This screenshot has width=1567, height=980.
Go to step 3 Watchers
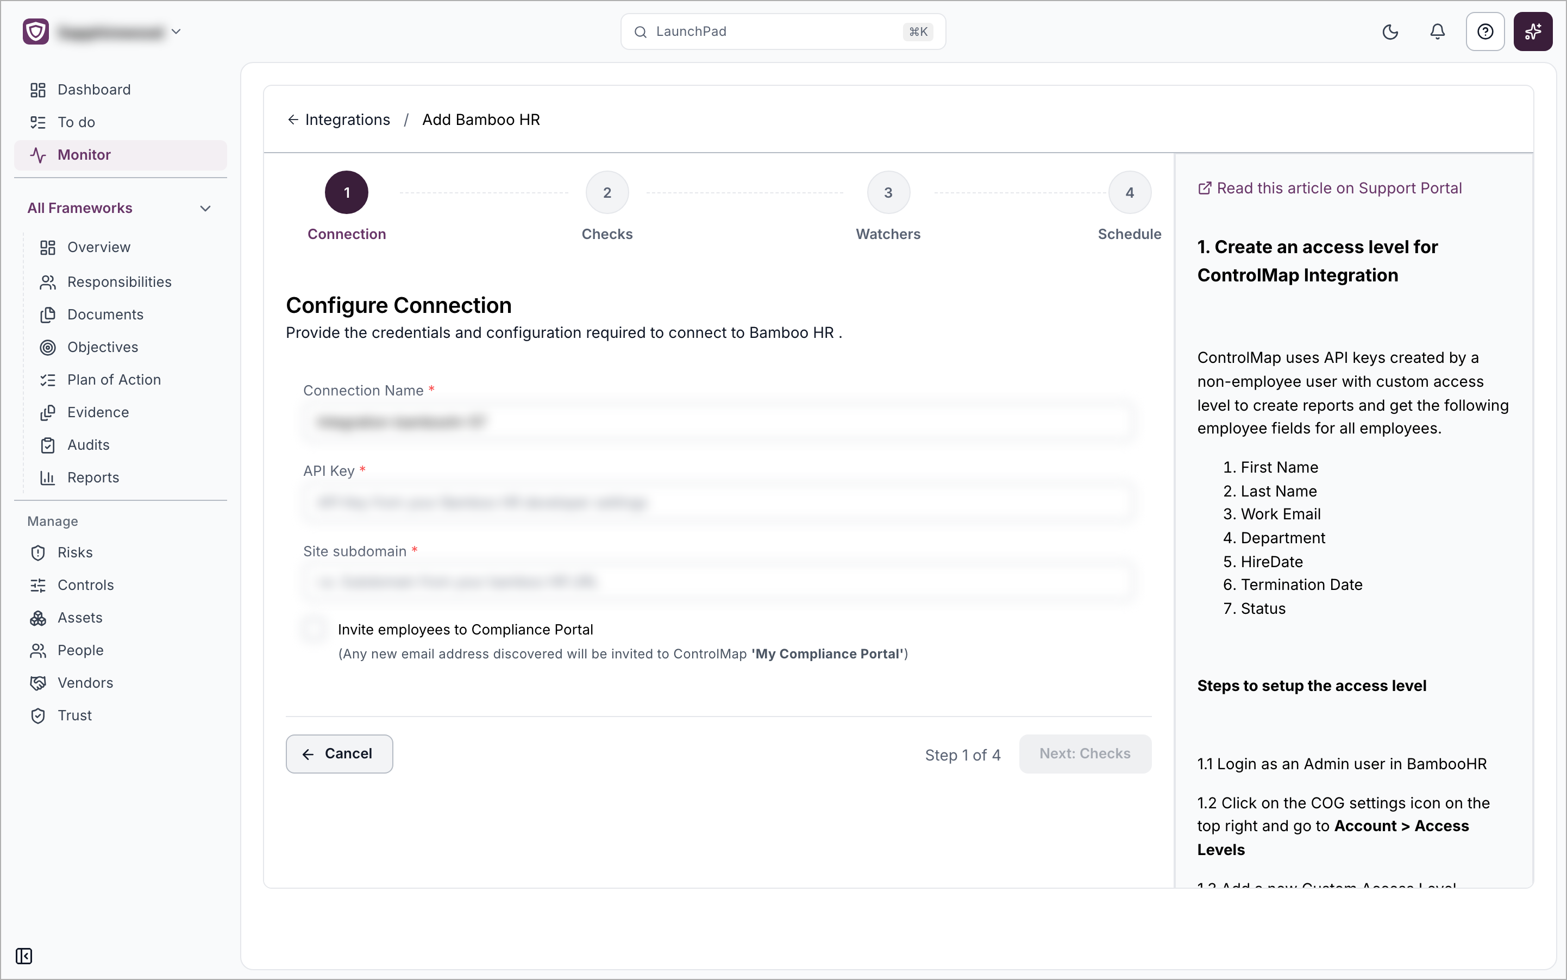tap(888, 192)
